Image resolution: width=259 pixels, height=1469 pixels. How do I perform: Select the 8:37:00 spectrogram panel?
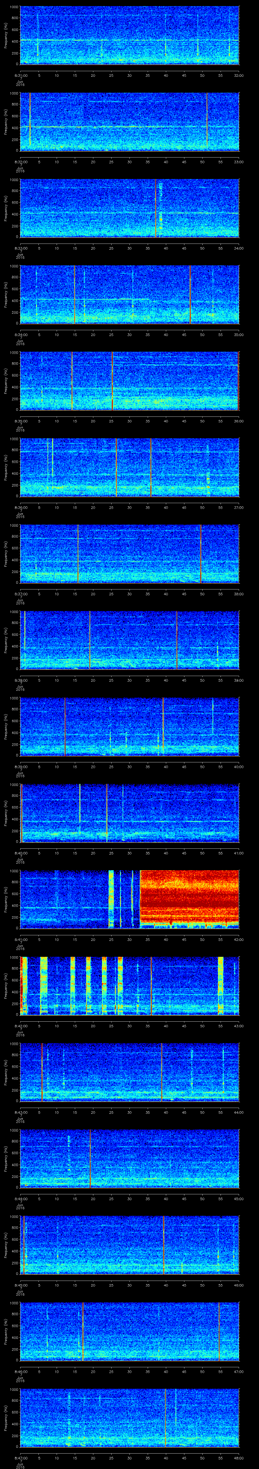click(129, 553)
